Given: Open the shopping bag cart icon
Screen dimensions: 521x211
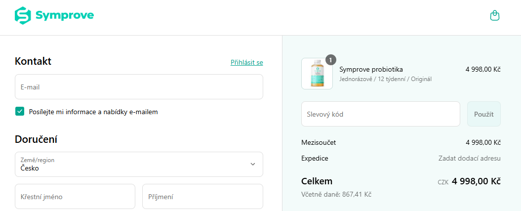Looking at the screenshot, I should [494, 16].
